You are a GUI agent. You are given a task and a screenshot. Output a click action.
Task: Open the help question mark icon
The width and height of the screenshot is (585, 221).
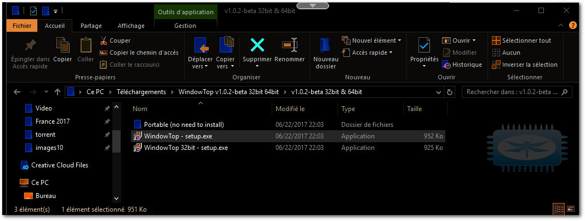[x=573, y=25]
